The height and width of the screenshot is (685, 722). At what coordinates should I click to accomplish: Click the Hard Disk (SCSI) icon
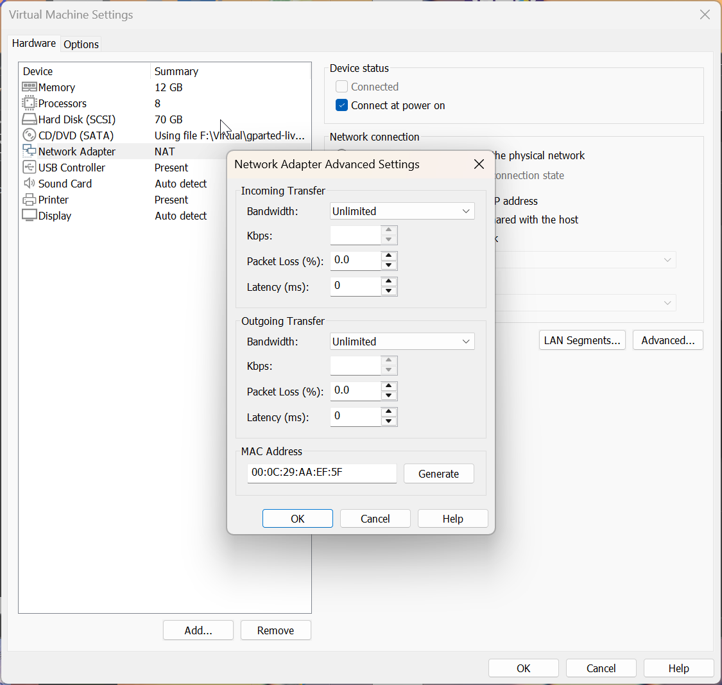pyautogui.click(x=30, y=119)
